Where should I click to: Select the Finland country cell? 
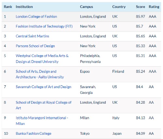click(118, 71)
